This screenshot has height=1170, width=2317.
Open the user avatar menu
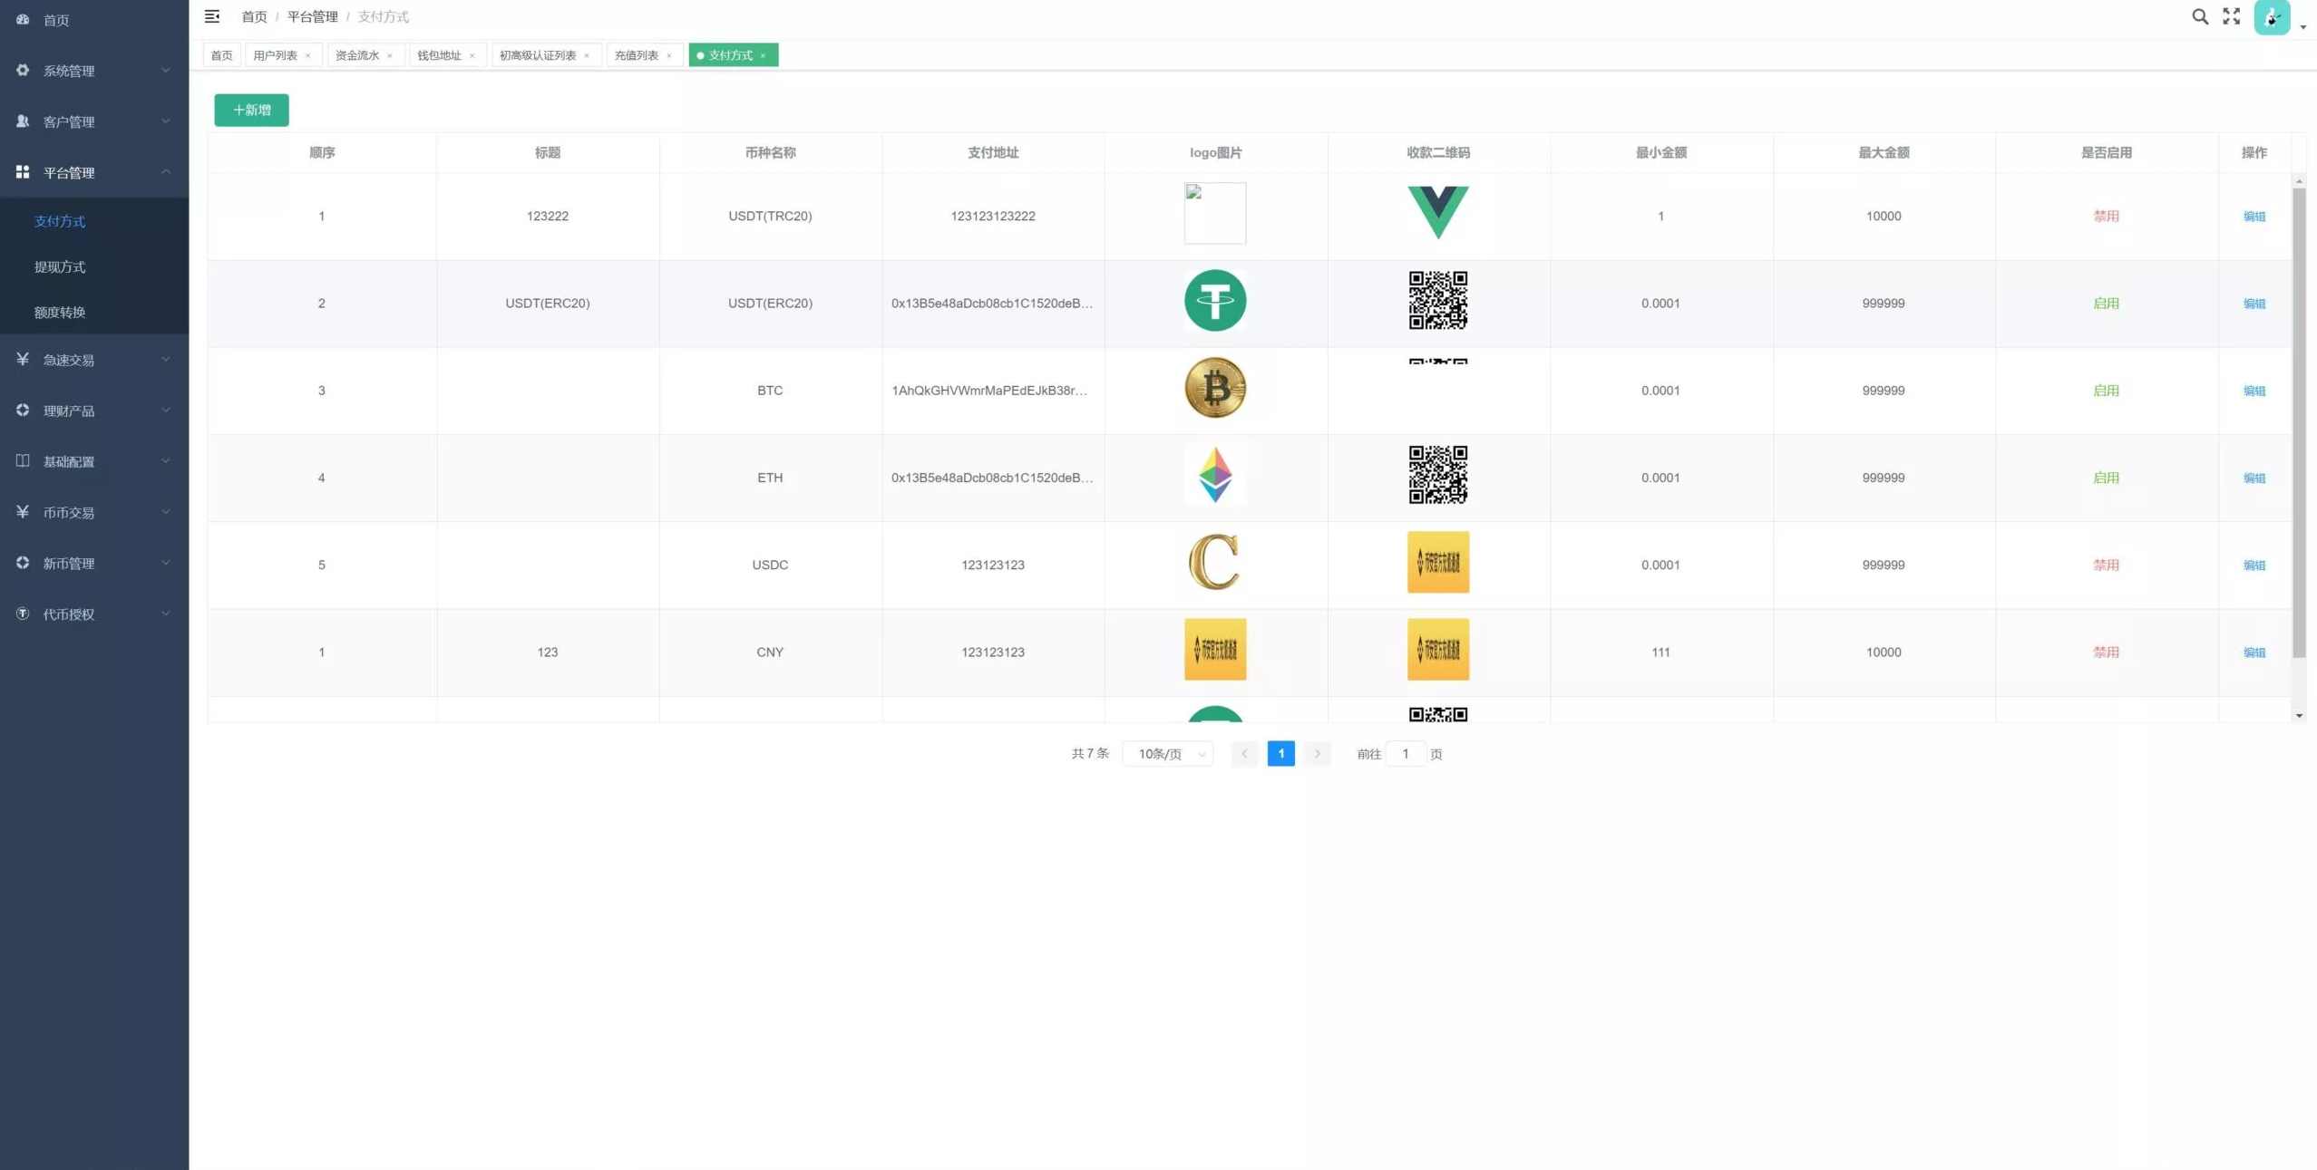click(x=2272, y=17)
